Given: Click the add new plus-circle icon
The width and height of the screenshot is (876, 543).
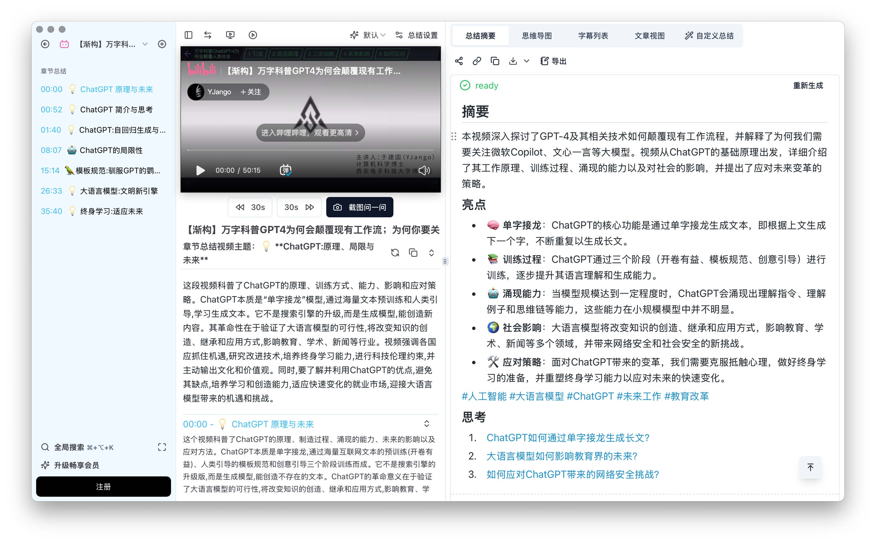Looking at the screenshot, I should pyautogui.click(x=162, y=44).
